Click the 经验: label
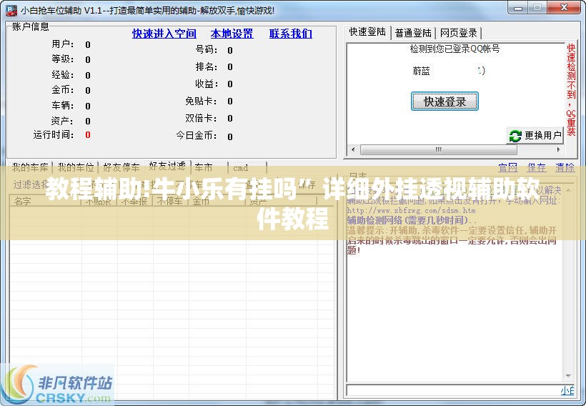The image size is (586, 406). click(63, 75)
